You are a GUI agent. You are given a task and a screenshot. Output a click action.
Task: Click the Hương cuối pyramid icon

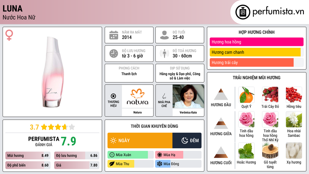tap(221, 152)
